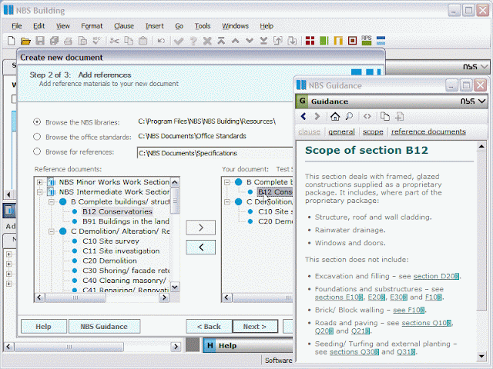Open a file with the folder icon
493x369 pixels.
click(x=25, y=41)
